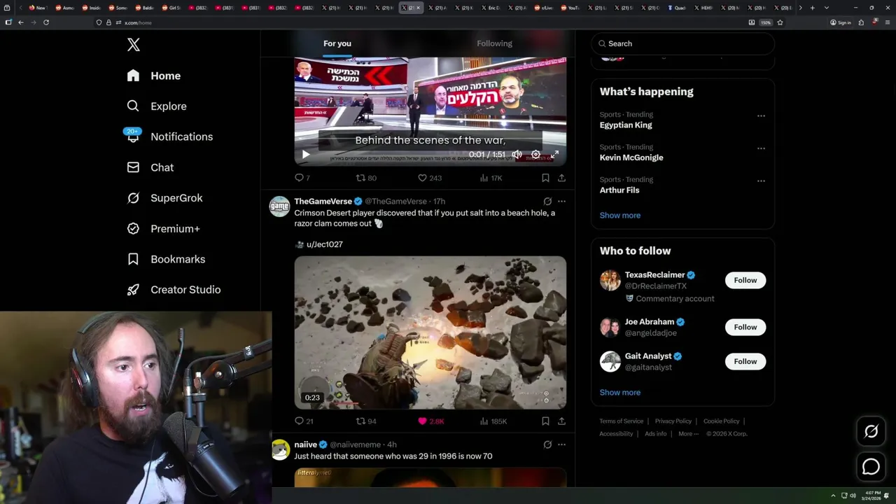Open a new browser tab
Viewport: 896px width, 504px height.
812,8
